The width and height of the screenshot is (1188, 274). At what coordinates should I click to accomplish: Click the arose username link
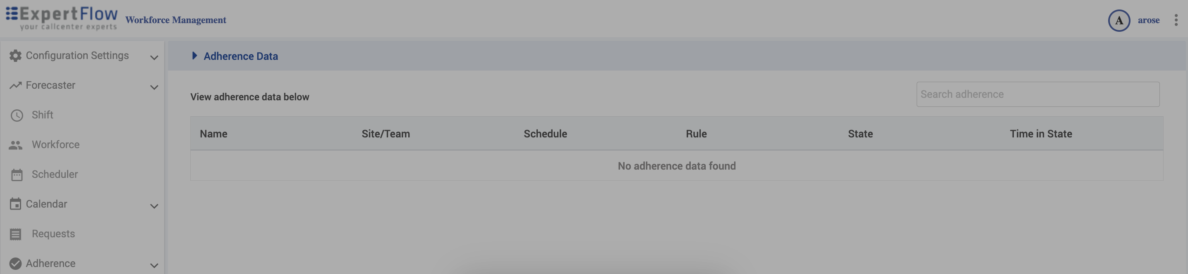click(1148, 20)
